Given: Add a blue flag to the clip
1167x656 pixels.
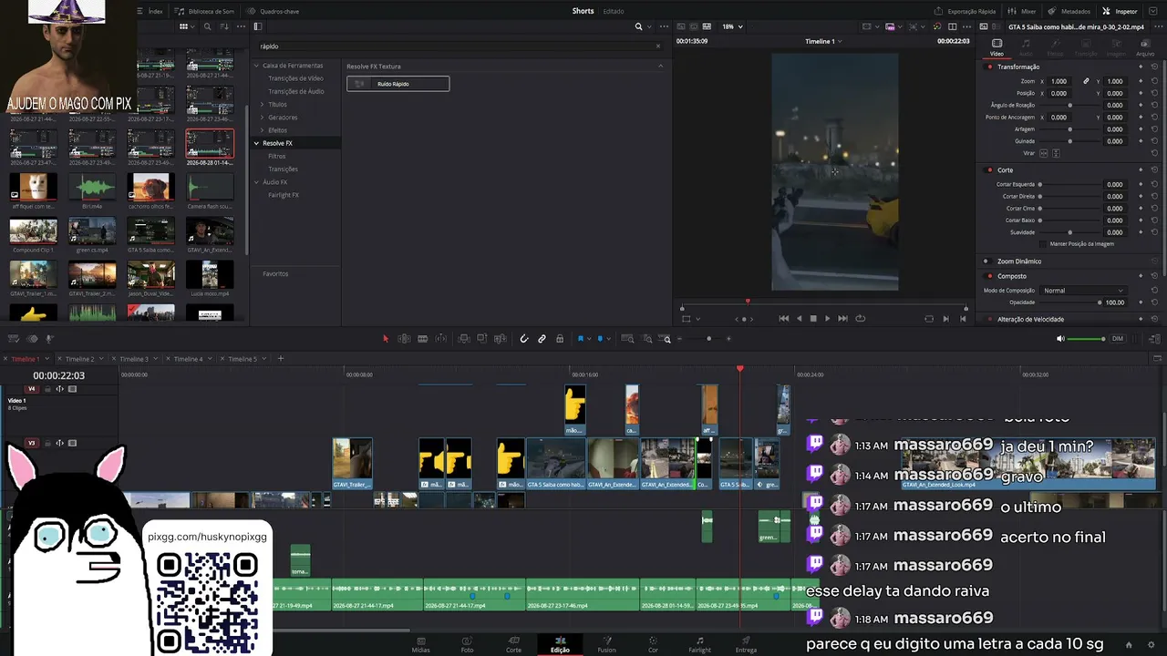Looking at the screenshot, I should [580, 339].
